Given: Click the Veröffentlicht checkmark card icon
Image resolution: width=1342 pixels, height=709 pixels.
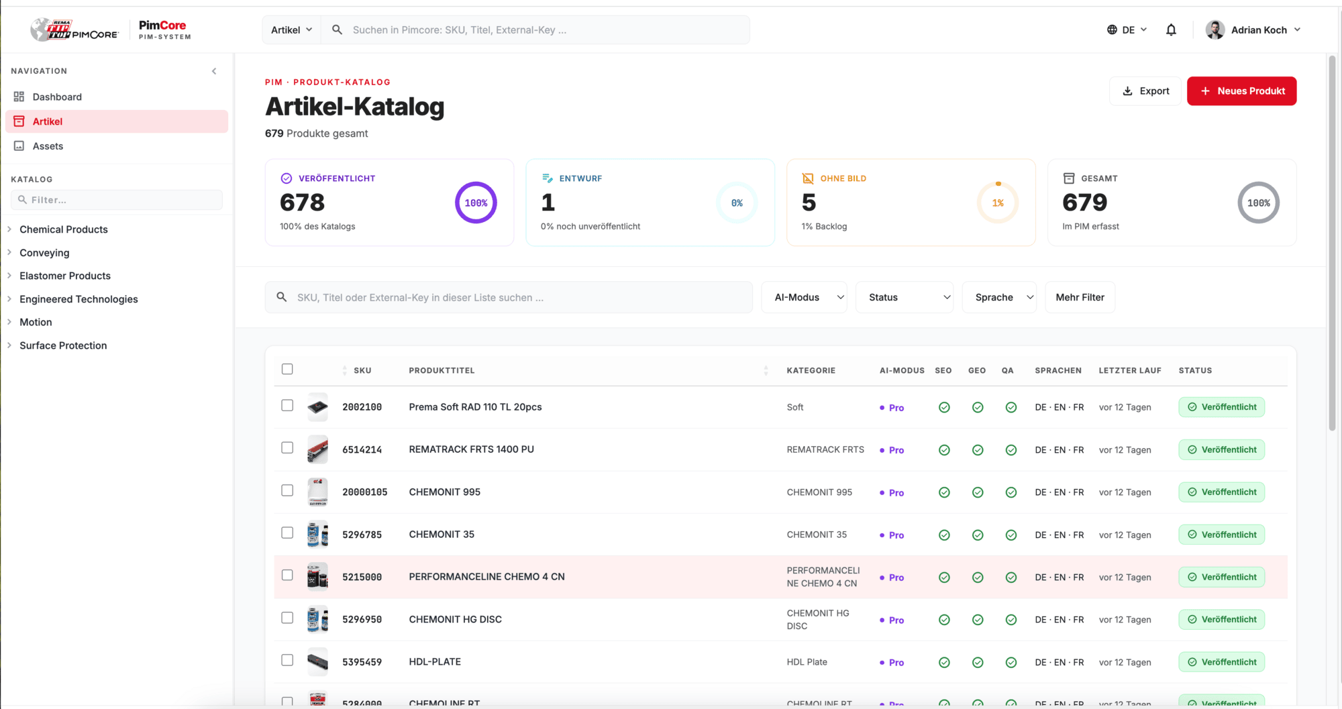Looking at the screenshot, I should pyautogui.click(x=287, y=178).
